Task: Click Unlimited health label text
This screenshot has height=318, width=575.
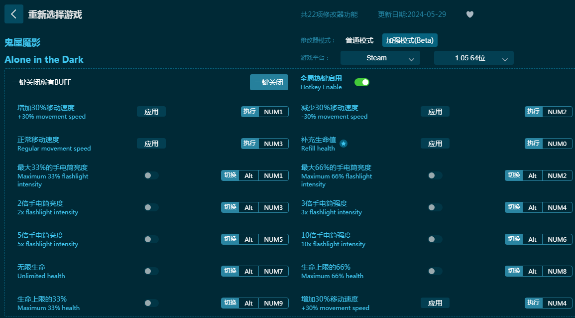Action: tap(41, 276)
